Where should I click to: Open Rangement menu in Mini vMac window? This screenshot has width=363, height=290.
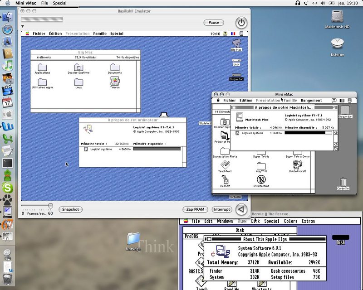coord(311,100)
